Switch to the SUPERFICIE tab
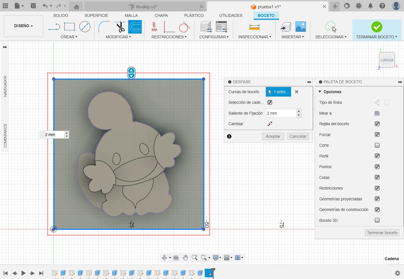404x279 pixels. (x=96, y=15)
